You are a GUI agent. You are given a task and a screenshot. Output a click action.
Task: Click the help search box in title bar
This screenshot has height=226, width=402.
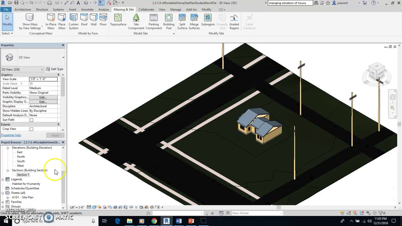(x=290, y=3)
